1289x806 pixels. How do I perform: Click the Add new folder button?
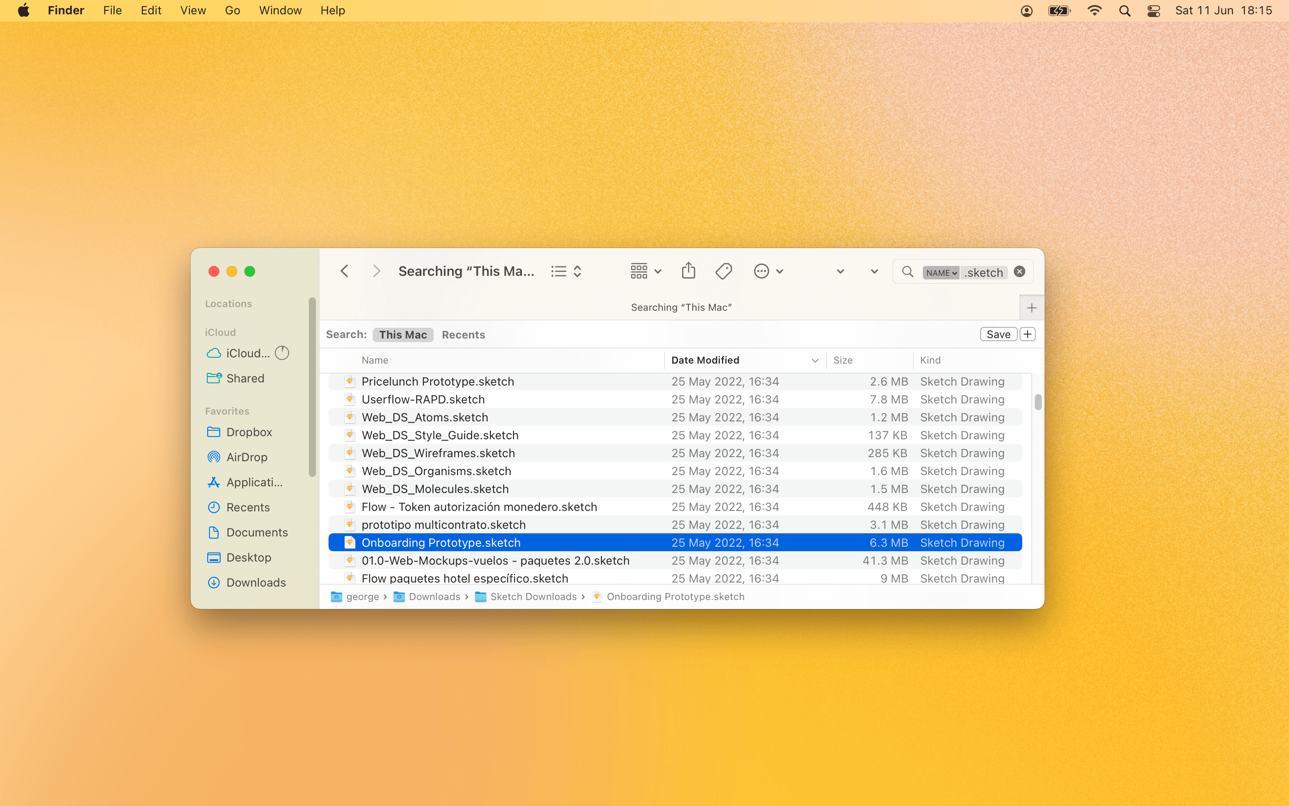(1030, 307)
